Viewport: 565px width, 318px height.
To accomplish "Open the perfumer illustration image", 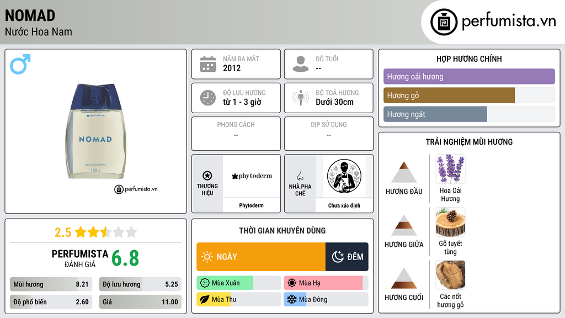I will click(x=344, y=176).
